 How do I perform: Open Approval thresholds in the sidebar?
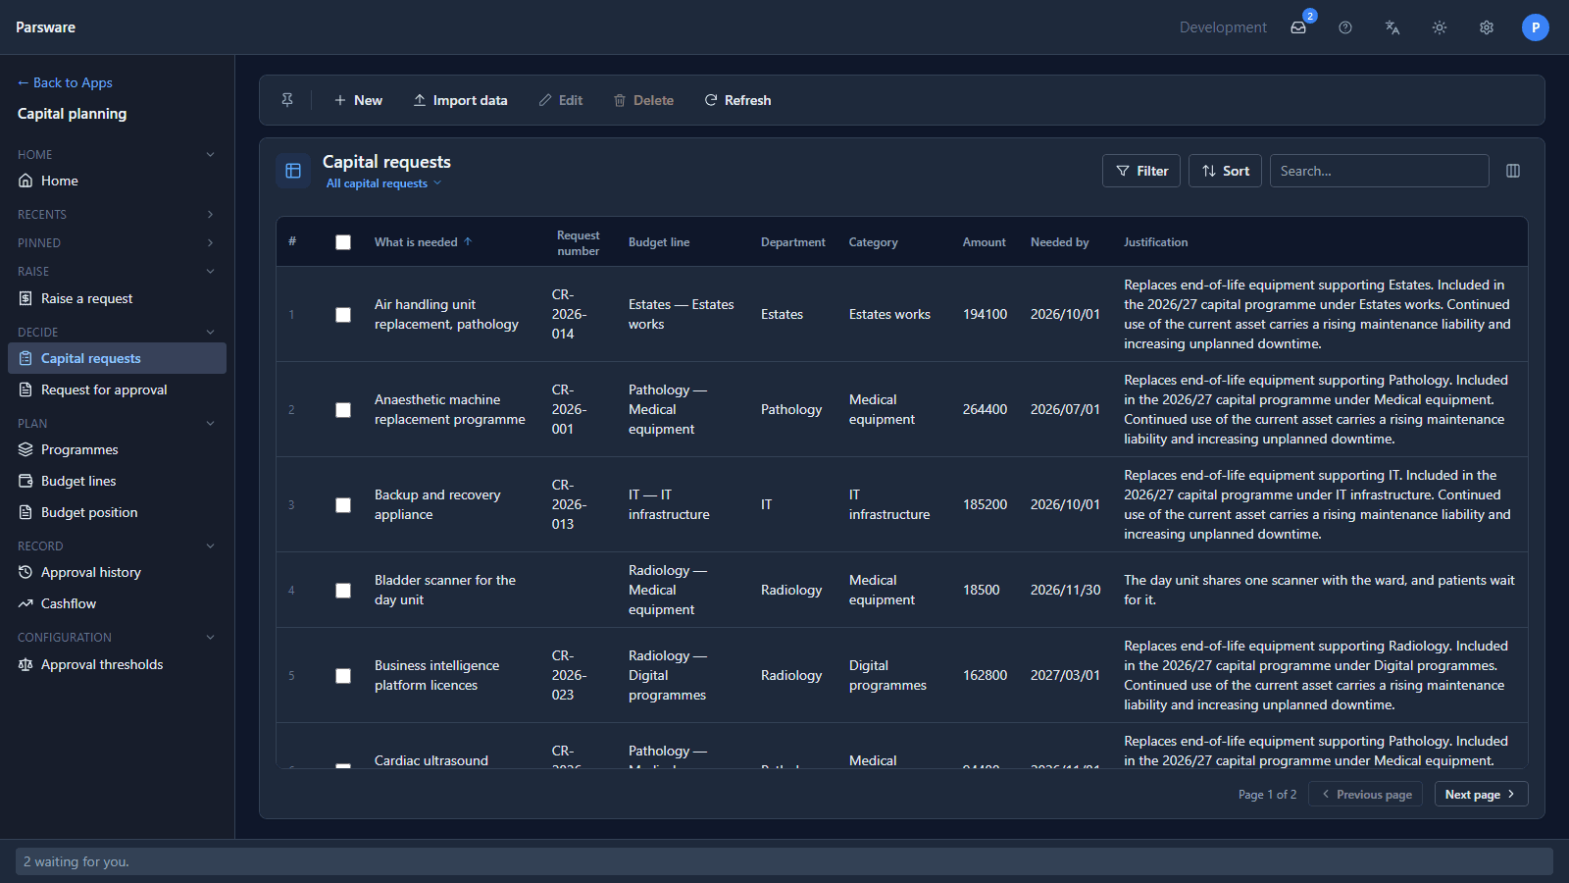pyautogui.click(x=117, y=664)
